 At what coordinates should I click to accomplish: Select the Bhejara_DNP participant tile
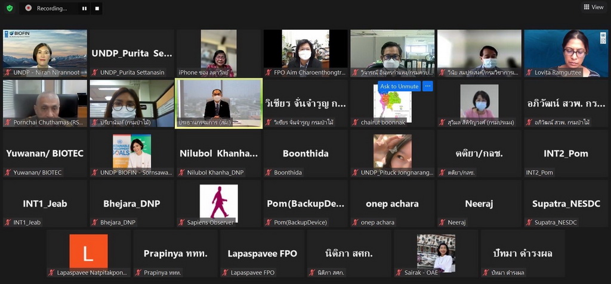click(132, 203)
